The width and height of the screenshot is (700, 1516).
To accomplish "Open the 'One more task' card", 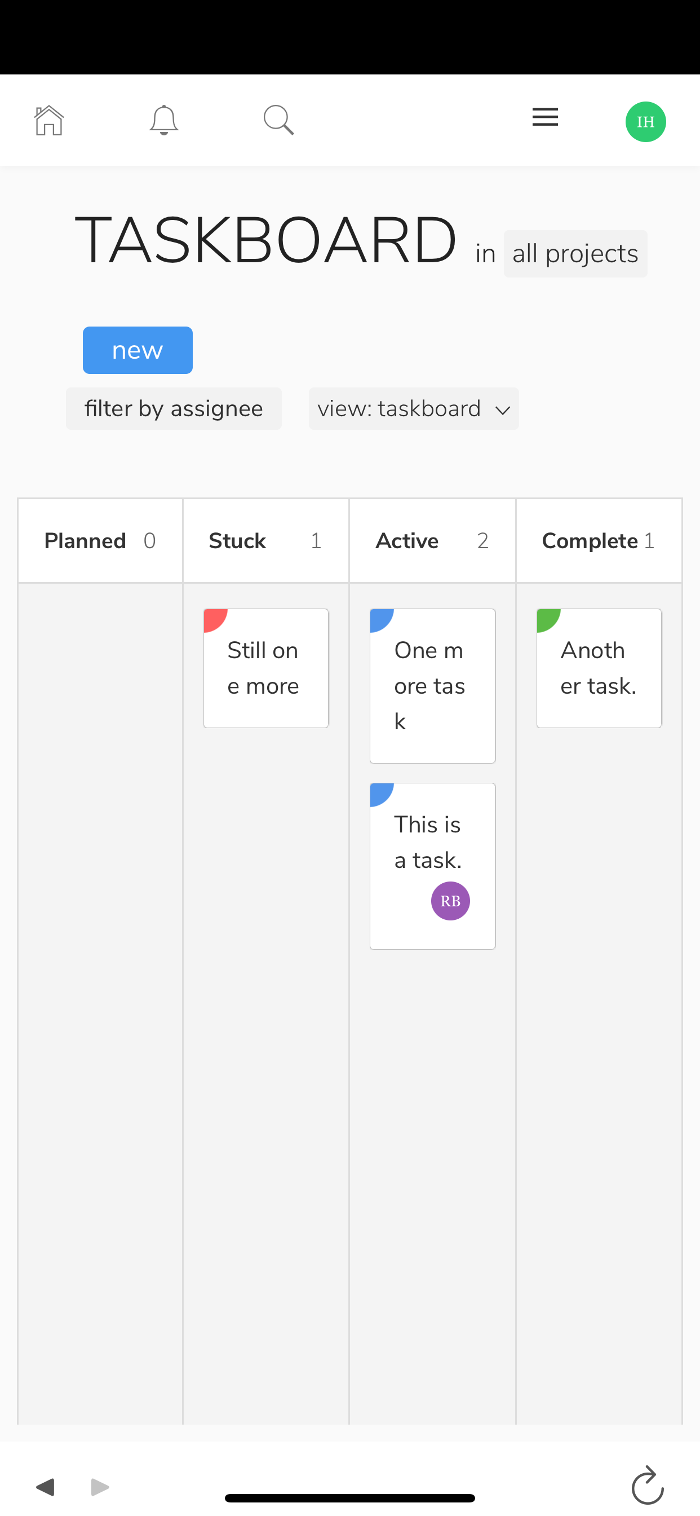I will point(432,686).
